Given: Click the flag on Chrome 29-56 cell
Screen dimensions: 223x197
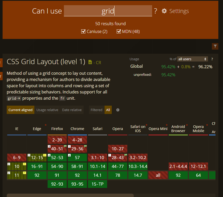Looking at the screenshot, I should tap(85, 146).
